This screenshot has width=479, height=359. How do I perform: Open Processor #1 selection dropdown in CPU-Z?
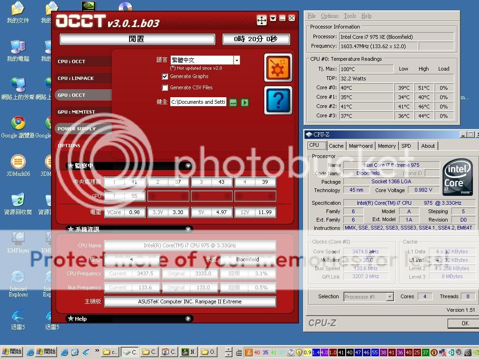pos(390,297)
